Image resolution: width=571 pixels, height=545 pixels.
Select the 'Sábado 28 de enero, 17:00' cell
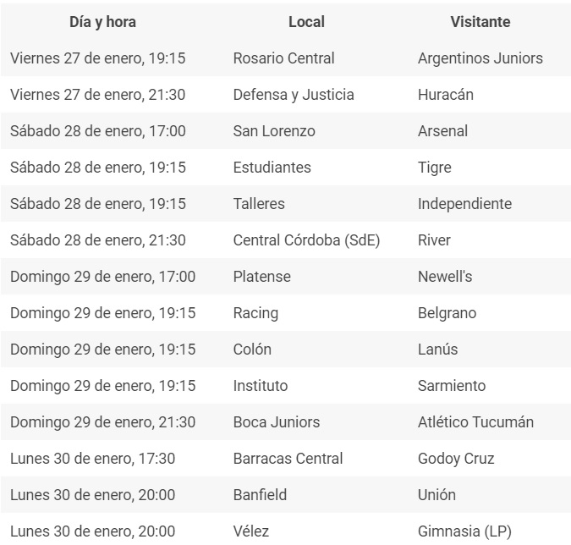pyautogui.click(x=98, y=131)
